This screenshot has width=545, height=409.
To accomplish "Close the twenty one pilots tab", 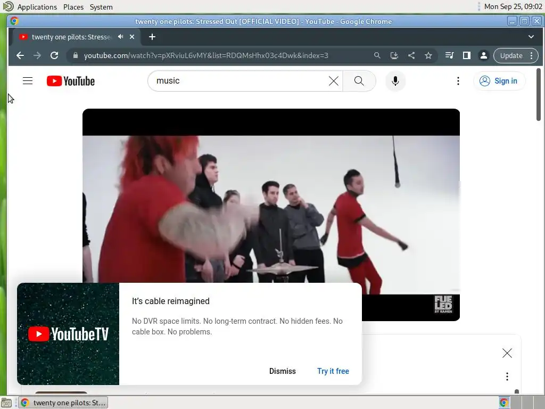I will coord(132,37).
